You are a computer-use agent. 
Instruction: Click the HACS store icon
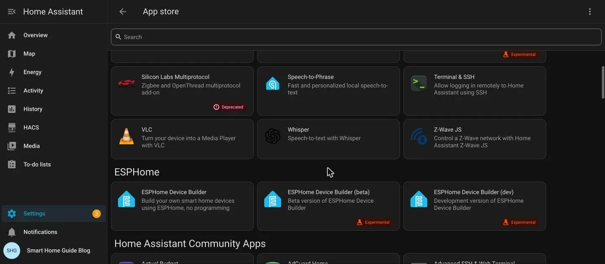[12, 128]
